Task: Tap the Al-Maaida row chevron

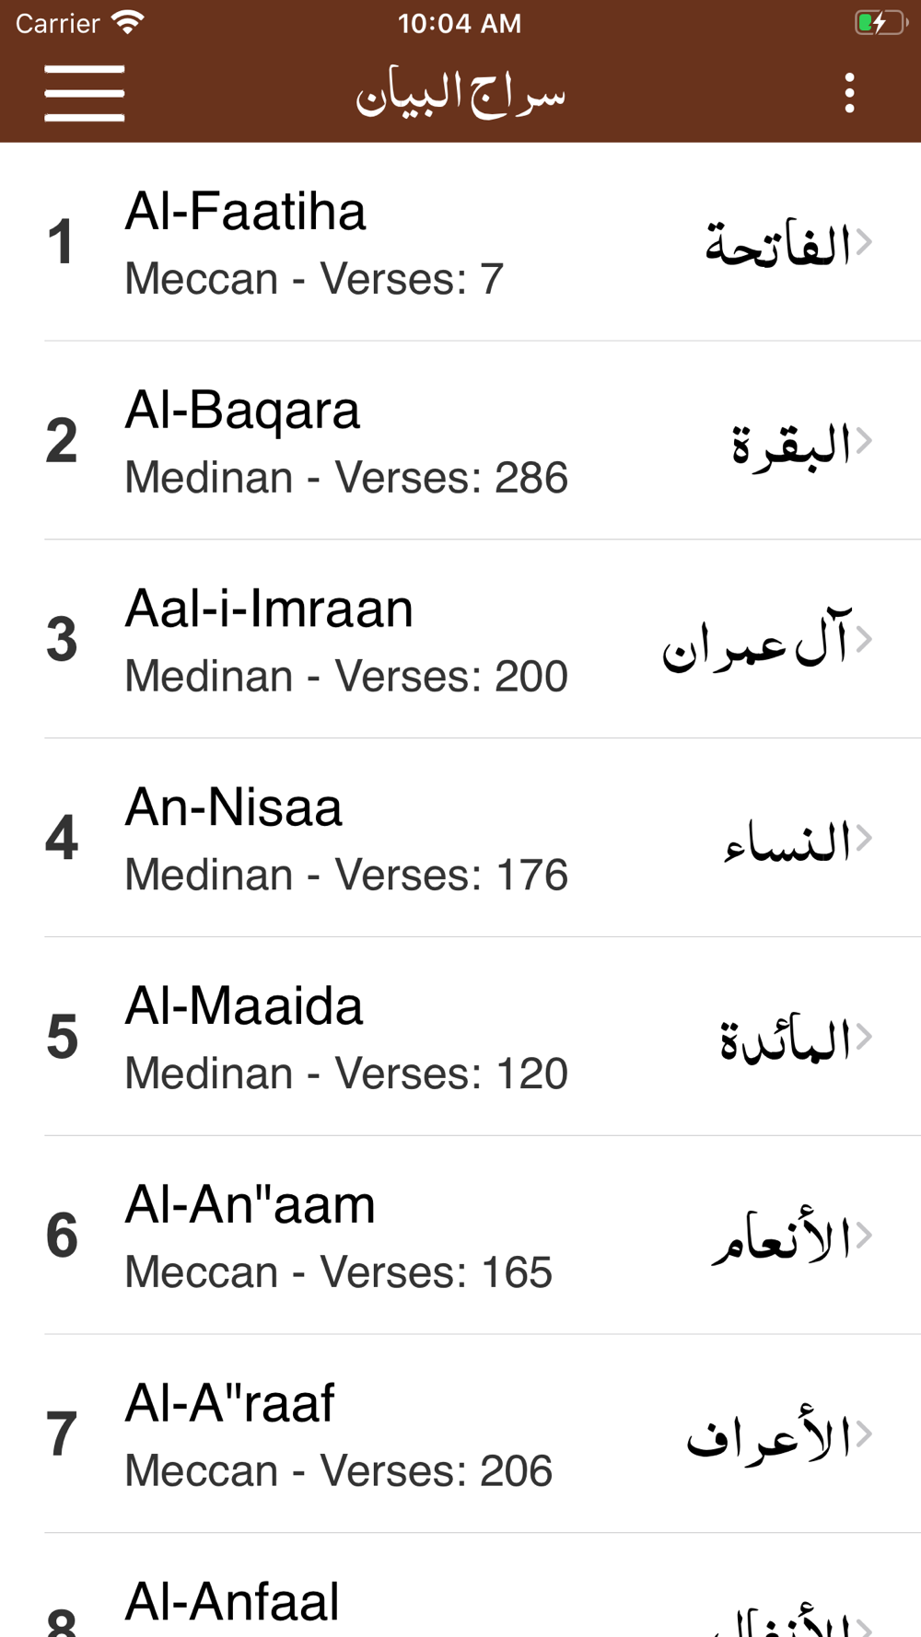Action: pyautogui.click(x=864, y=1037)
